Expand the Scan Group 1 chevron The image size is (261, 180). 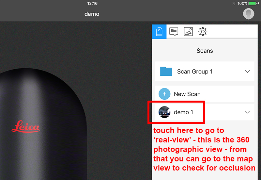247,72
